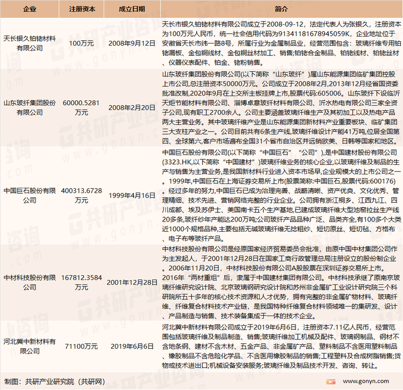Select capital value 167812.3584万元
The width and height of the screenshot is (403, 390).
point(82,282)
